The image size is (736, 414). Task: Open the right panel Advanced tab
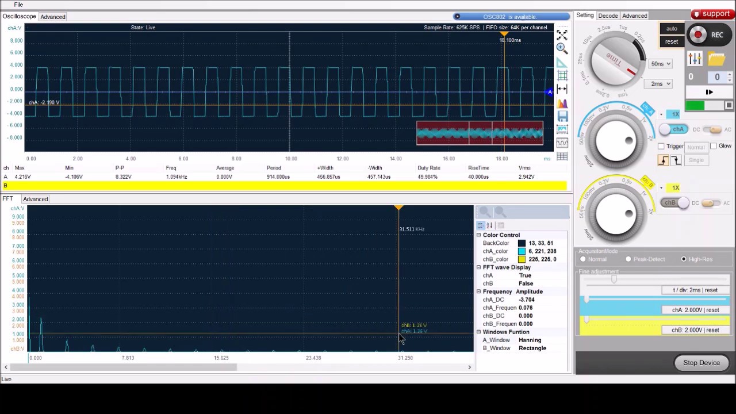click(x=634, y=16)
